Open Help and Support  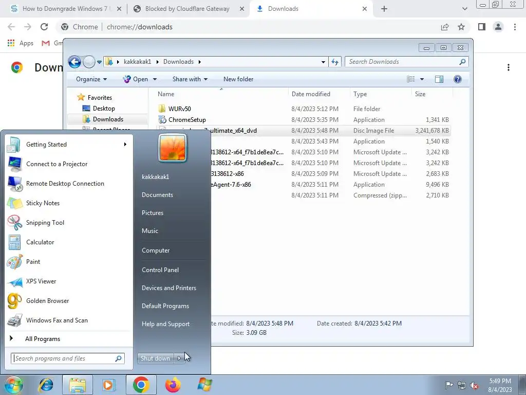pos(165,324)
